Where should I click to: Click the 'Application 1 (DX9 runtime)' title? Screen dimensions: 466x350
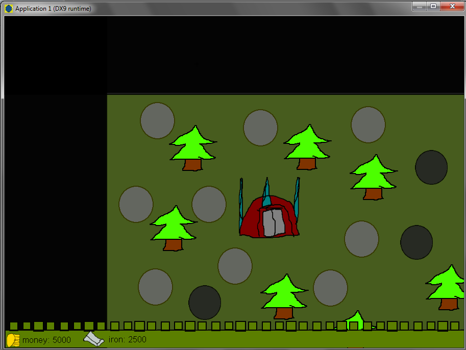53,9
